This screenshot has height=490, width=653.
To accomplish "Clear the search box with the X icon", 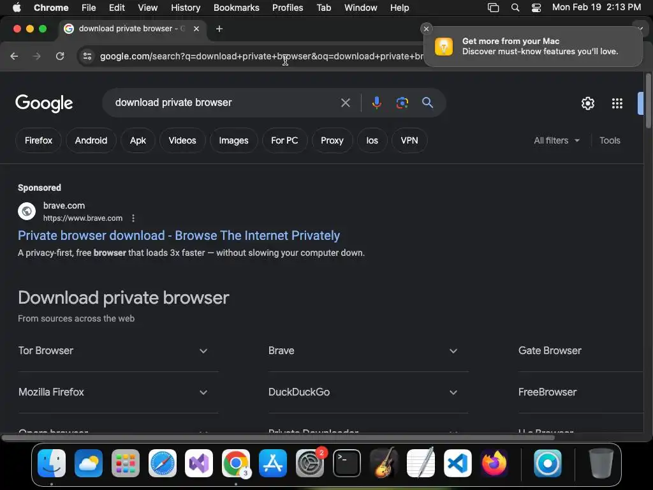I will click(345, 103).
